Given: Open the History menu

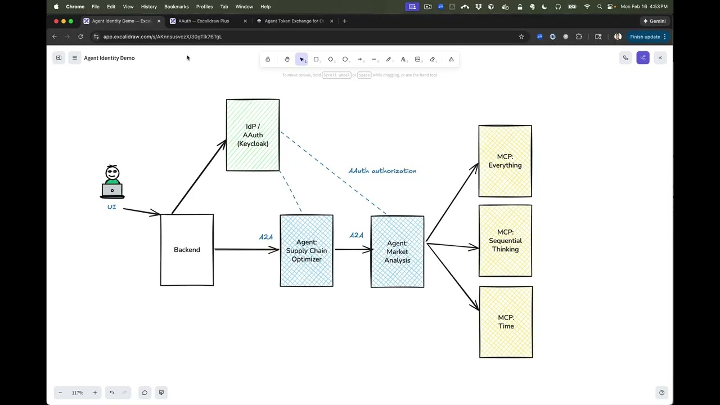Looking at the screenshot, I should [x=149, y=7].
